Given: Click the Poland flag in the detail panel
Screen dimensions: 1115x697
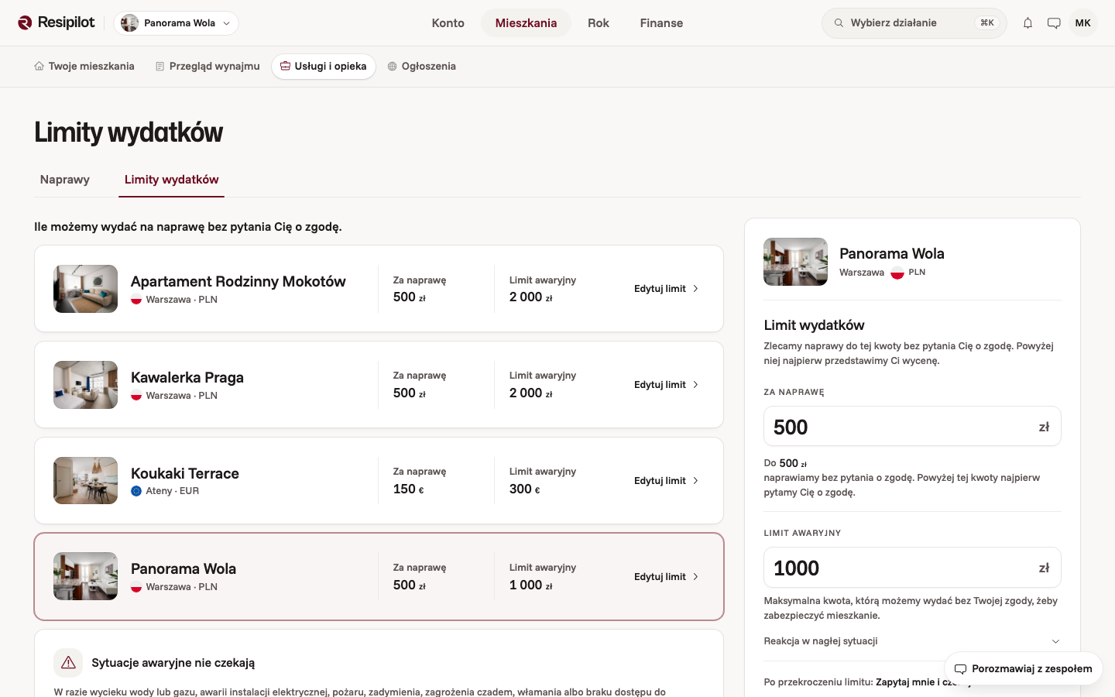Looking at the screenshot, I should (x=897, y=273).
